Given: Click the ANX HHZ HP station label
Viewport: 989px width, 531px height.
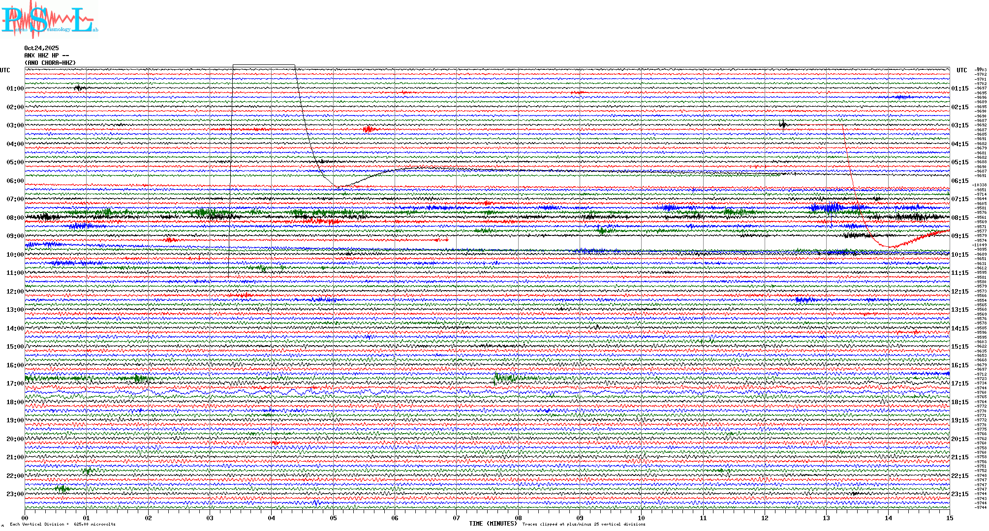Looking at the screenshot, I should 46,56.
